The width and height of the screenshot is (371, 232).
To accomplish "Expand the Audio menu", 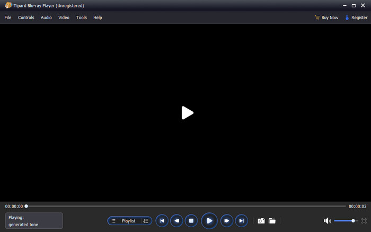I will point(46,17).
